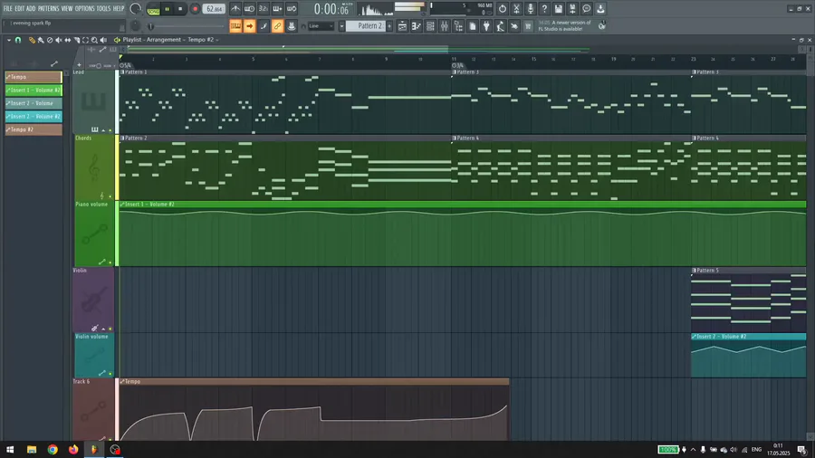Viewport: 815px width, 458px height.
Task: Enable typing keyboard to piano icon
Action: [x=235, y=26]
